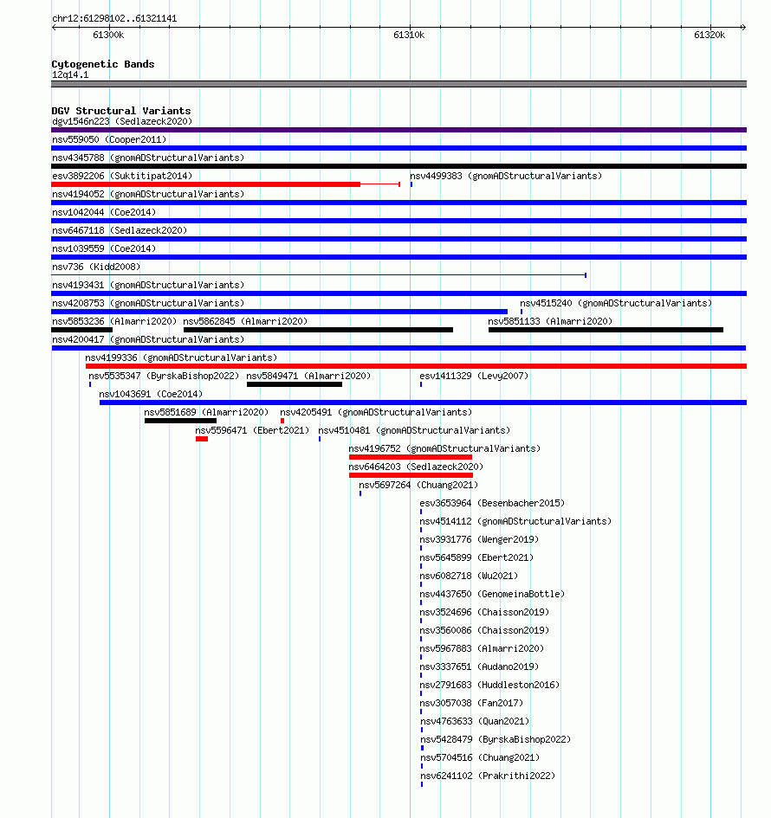
Task: Click the dgv1546n223 (Sedlazeck2020) variant label
Action: 122,121
